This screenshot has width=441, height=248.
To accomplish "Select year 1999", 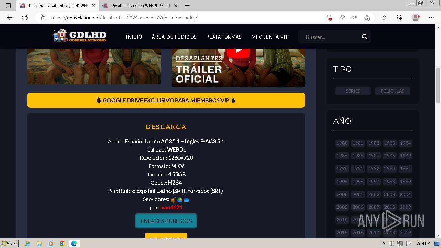I will [405, 182].
